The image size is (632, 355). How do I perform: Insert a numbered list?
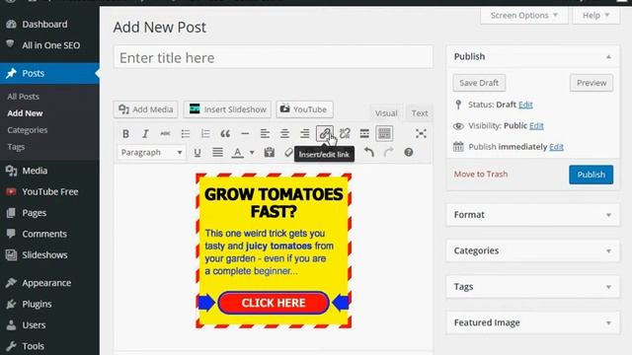(205, 134)
